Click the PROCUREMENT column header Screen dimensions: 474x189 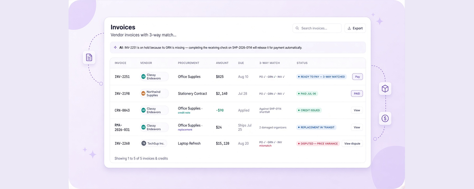pyautogui.click(x=188, y=63)
